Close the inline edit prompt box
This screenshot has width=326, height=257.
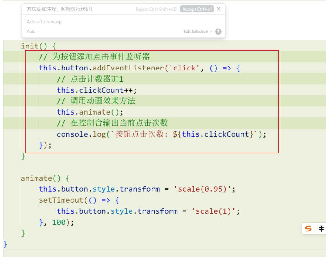[219, 9]
